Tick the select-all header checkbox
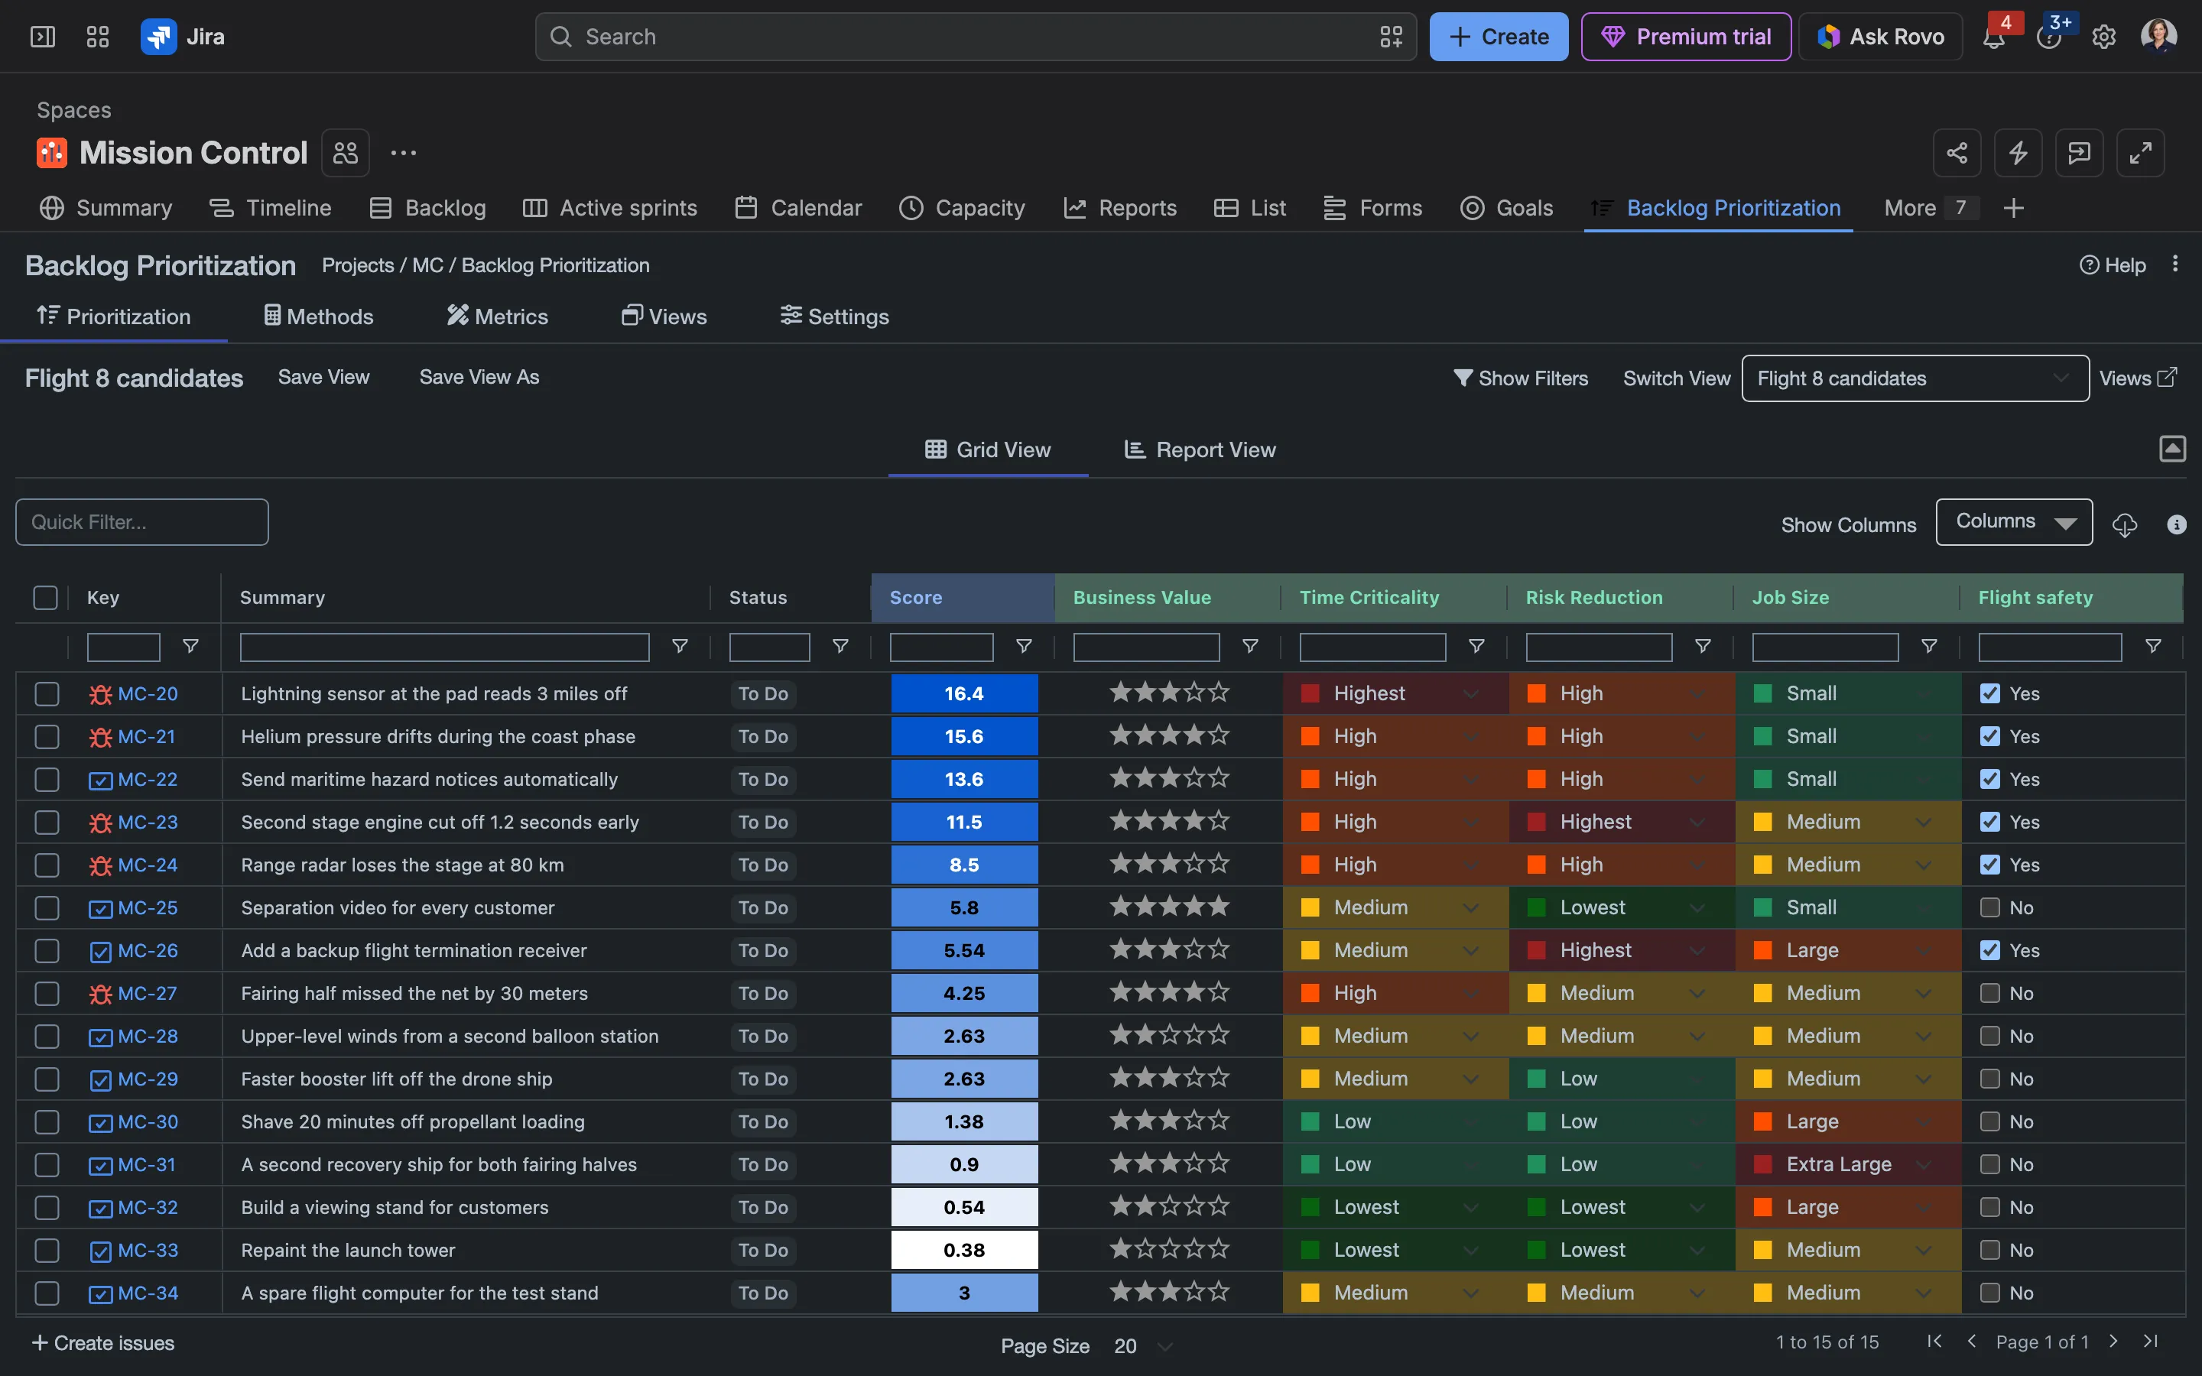 46,597
